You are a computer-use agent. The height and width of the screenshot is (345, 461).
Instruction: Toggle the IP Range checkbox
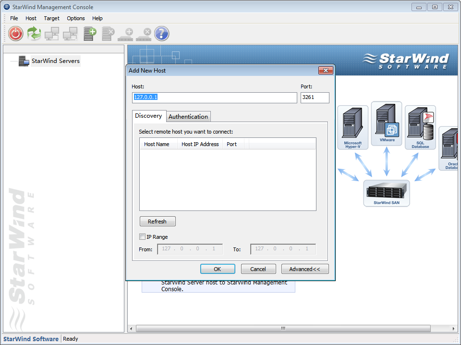(142, 237)
